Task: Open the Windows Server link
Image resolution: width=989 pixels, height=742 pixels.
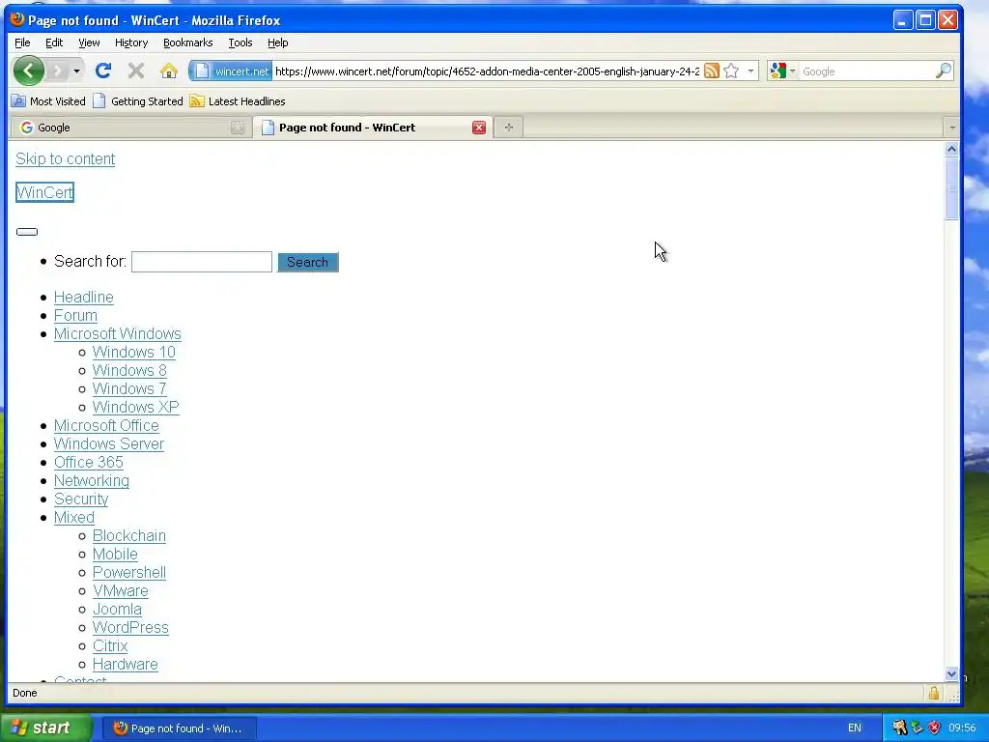Action: pyautogui.click(x=109, y=443)
